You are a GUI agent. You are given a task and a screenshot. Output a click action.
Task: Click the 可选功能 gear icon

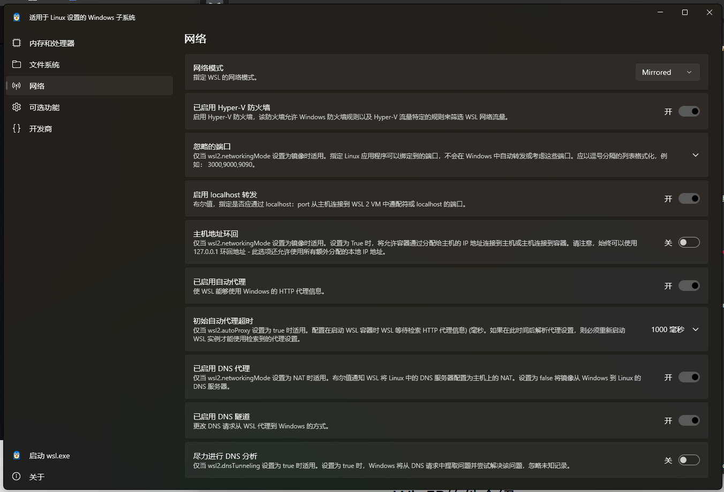[17, 107]
